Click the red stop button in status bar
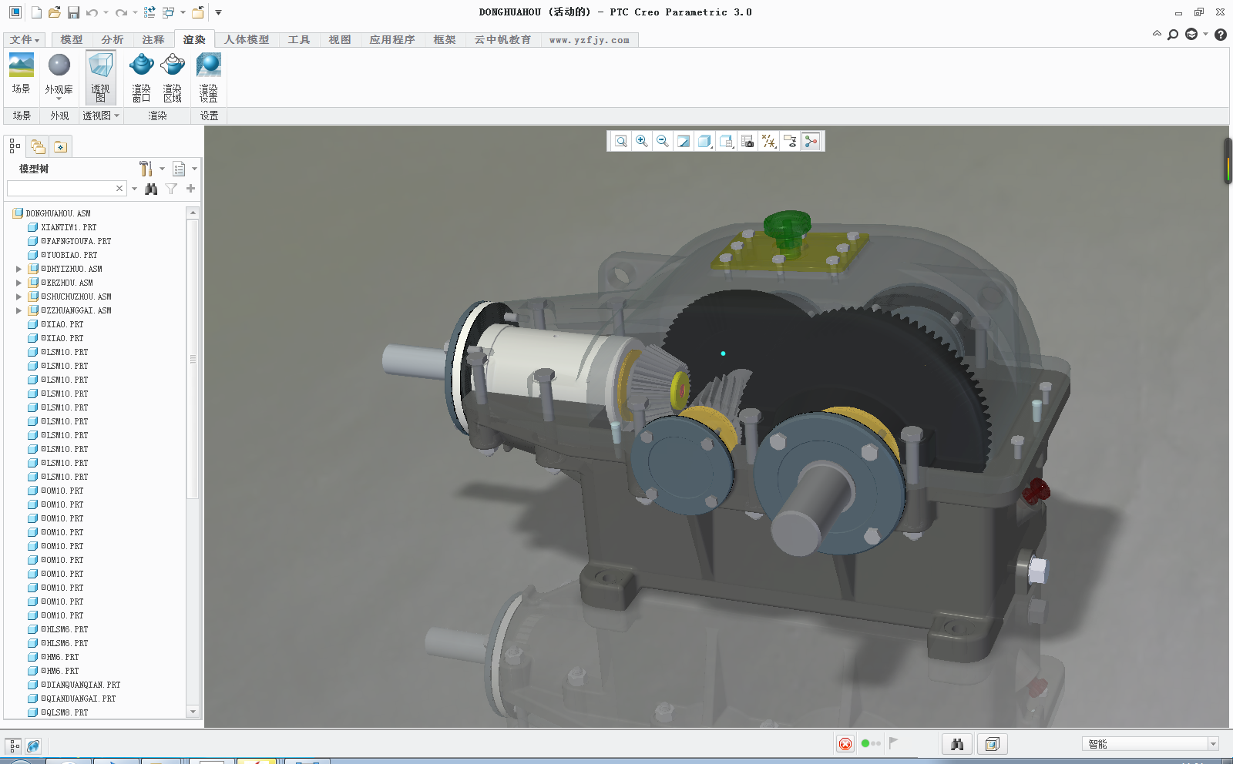The width and height of the screenshot is (1233, 764). click(845, 744)
